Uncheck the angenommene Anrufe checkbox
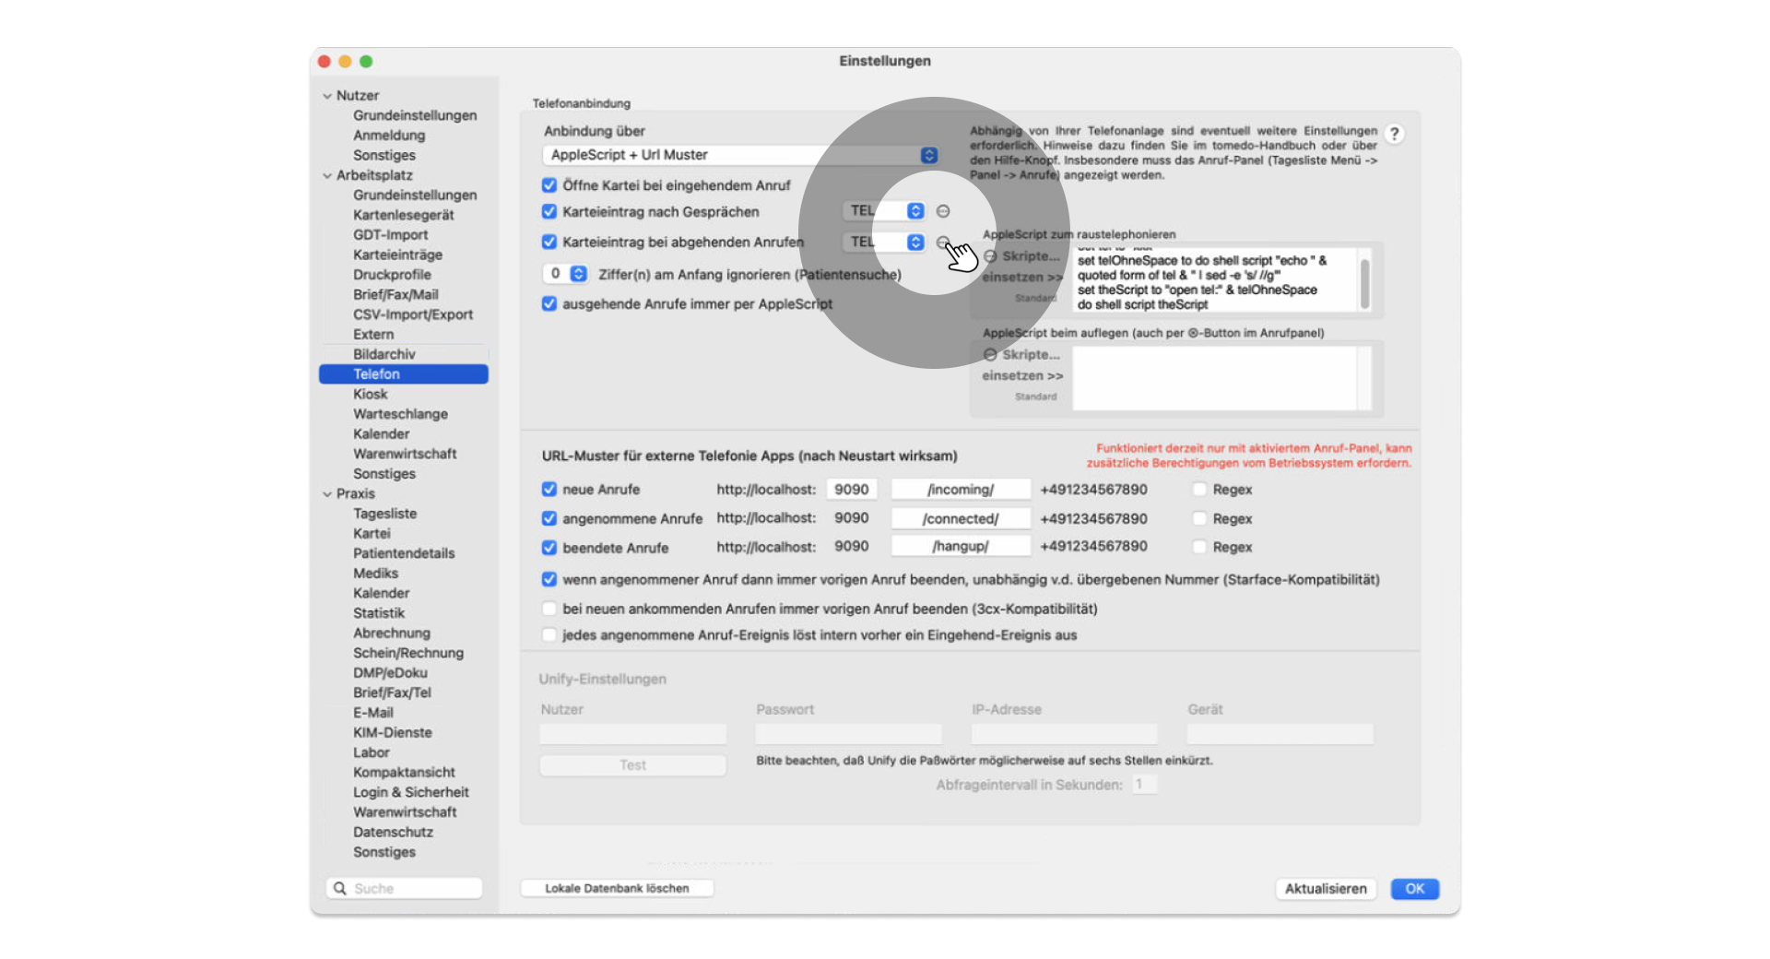Screen dimensions: 1770x959 549,518
